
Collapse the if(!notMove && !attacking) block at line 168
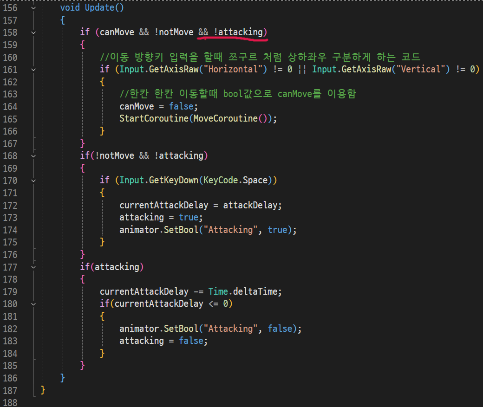(33, 156)
